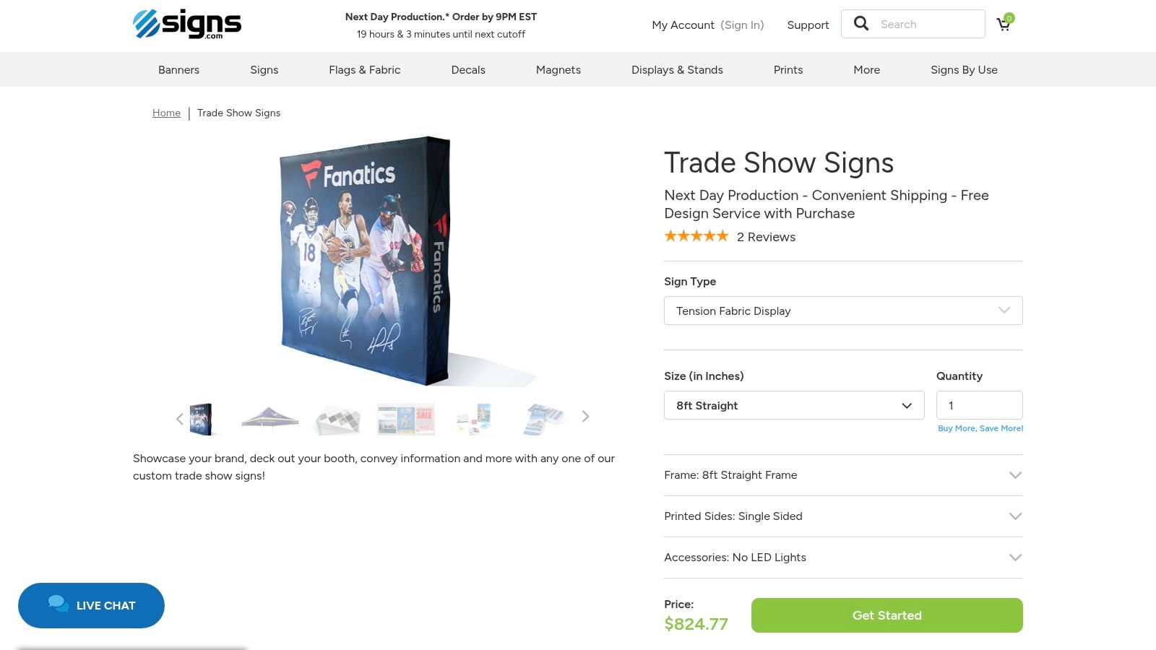Go to the Signs.com logo homepage
The height and width of the screenshot is (650, 1156).
coord(187,24)
